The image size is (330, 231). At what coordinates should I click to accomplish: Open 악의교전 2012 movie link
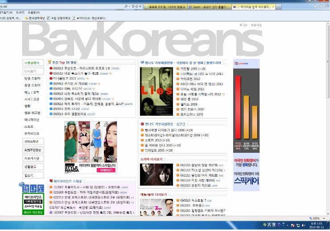point(190,79)
